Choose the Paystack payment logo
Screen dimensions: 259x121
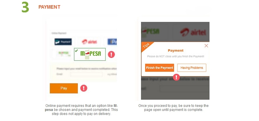pos(63,42)
